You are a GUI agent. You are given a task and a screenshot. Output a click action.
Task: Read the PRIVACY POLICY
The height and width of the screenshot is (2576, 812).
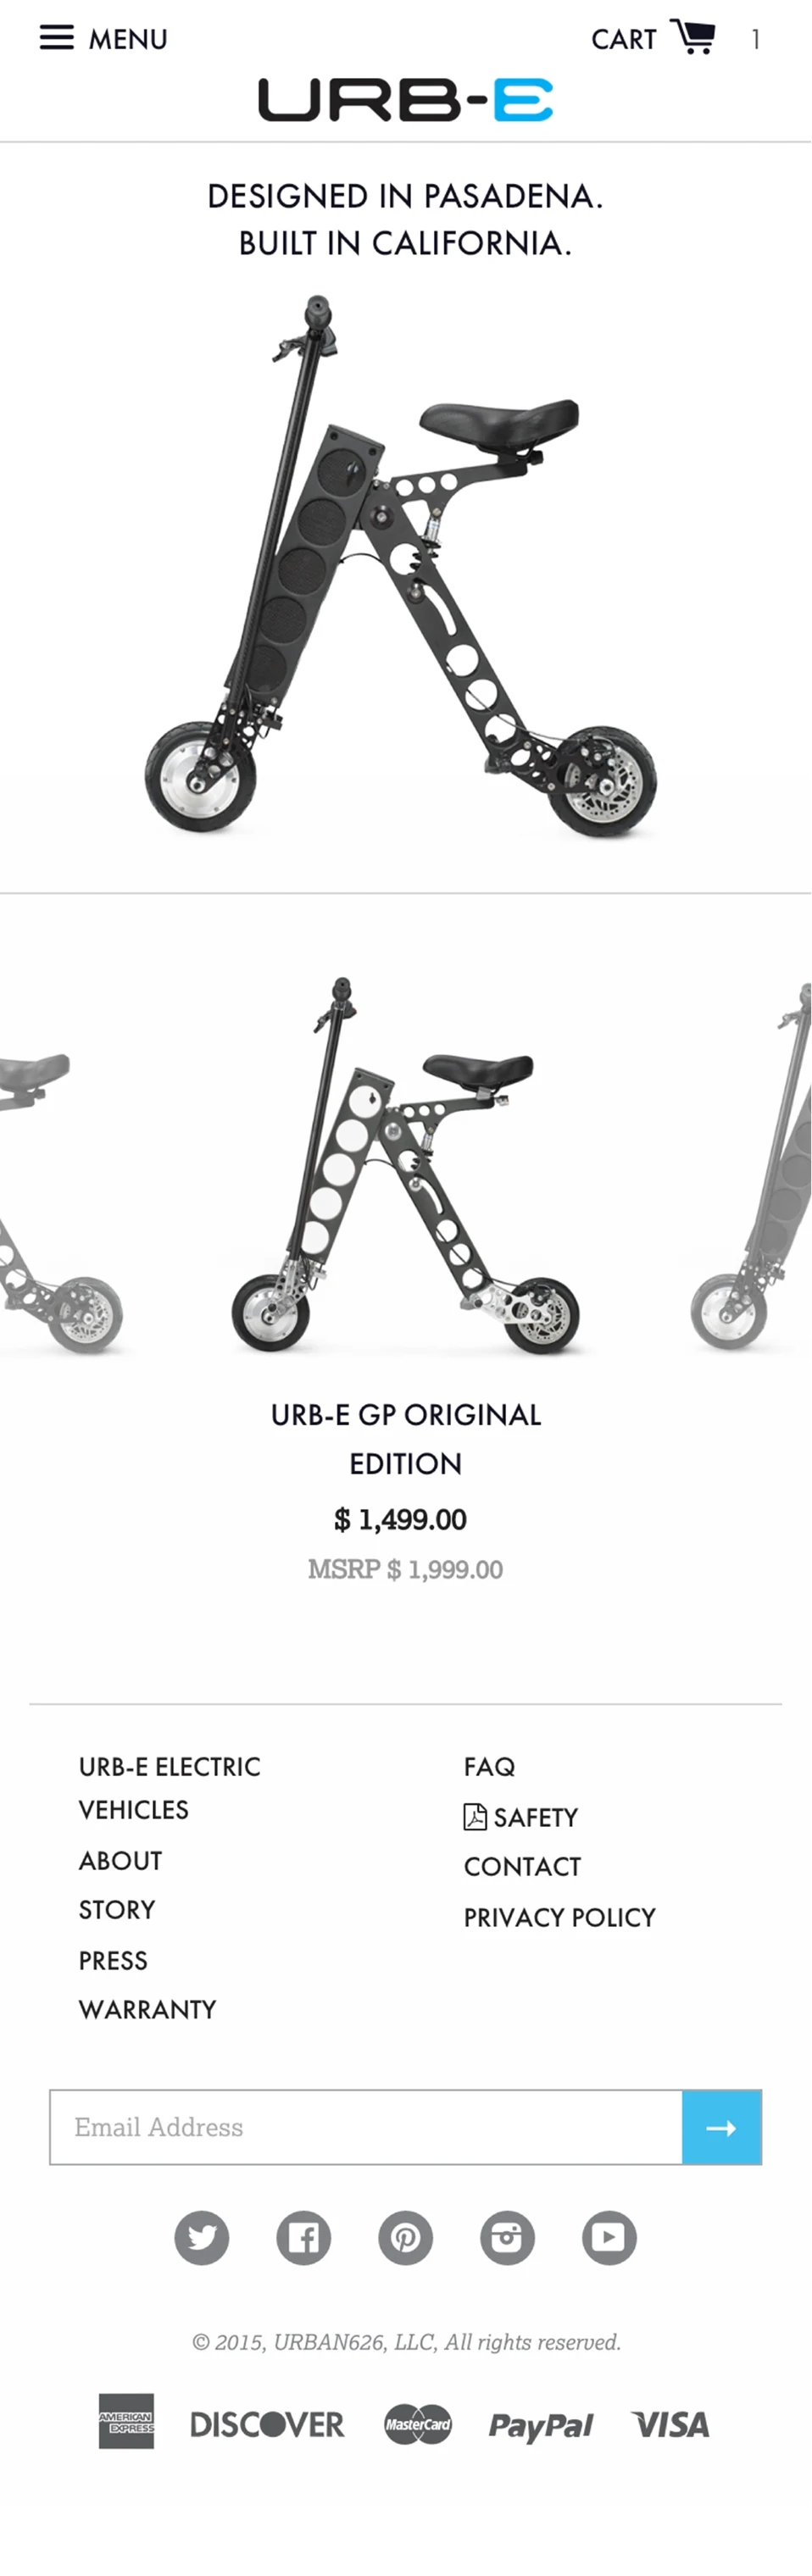click(x=560, y=1918)
